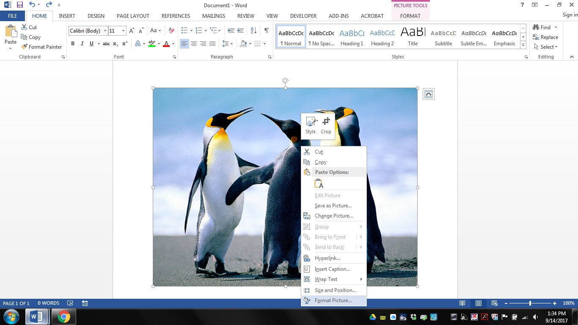Screen dimensions: 578x325
Task: Click the Zoom In control on status bar
Action: [x=555, y=303]
